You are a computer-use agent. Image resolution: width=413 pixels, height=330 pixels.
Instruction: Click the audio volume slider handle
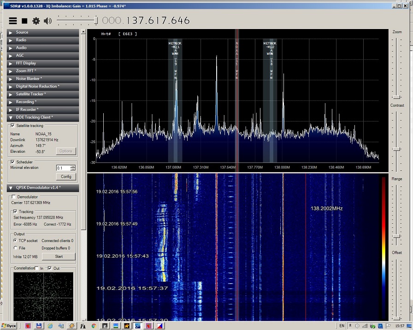click(x=96, y=21)
